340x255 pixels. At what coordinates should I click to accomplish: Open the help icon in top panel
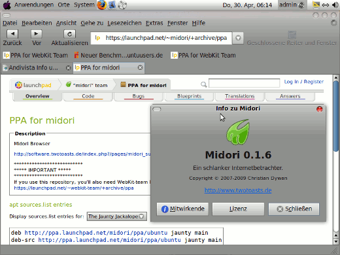(x=122, y=5)
